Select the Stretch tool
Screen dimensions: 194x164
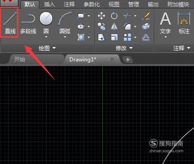(x=101, y=37)
